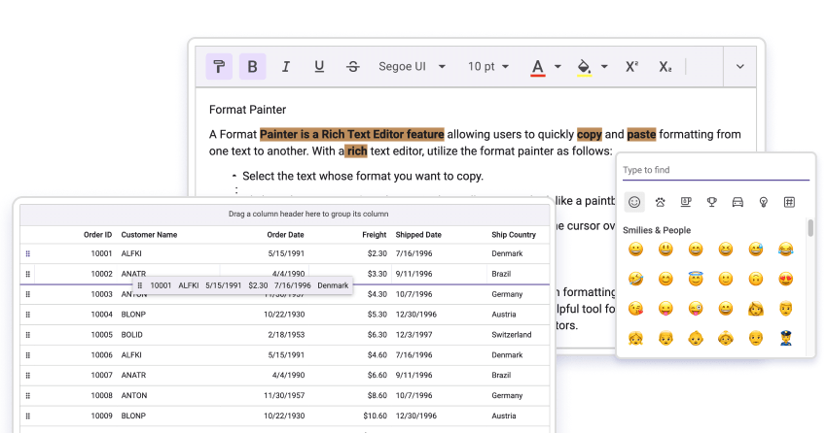Open the Segoe UI font dropdown
Screen dimensions: 827x433
(x=412, y=66)
